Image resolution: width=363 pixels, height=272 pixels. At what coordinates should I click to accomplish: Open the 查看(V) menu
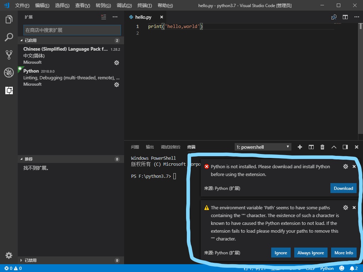83,5
